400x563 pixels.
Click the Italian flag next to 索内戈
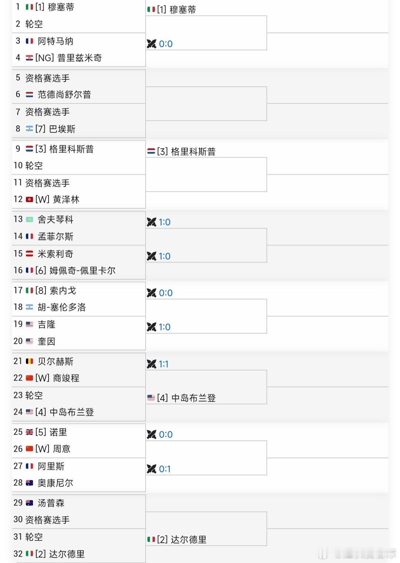tap(29, 291)
